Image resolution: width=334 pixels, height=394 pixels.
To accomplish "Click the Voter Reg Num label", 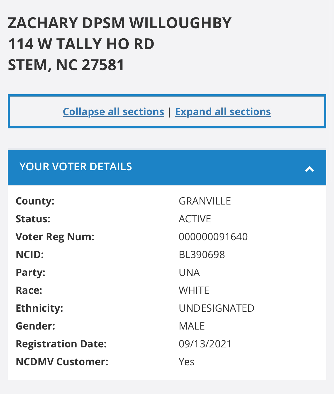I will tap(55, 237).
